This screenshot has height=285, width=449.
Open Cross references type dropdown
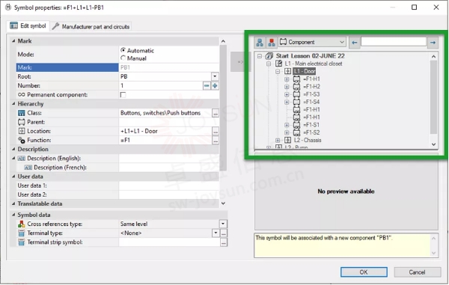(x=223, y=224)
